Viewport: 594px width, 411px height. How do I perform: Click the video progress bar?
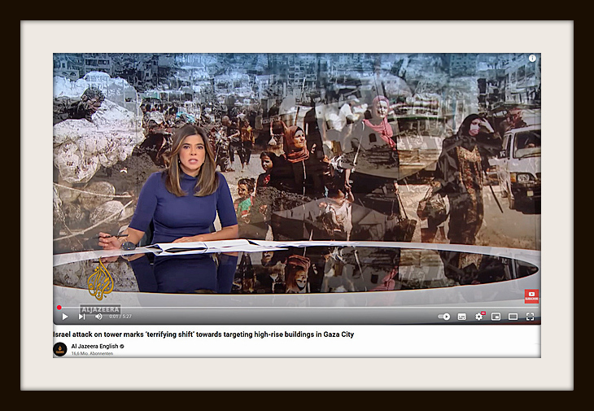(293, 308)
